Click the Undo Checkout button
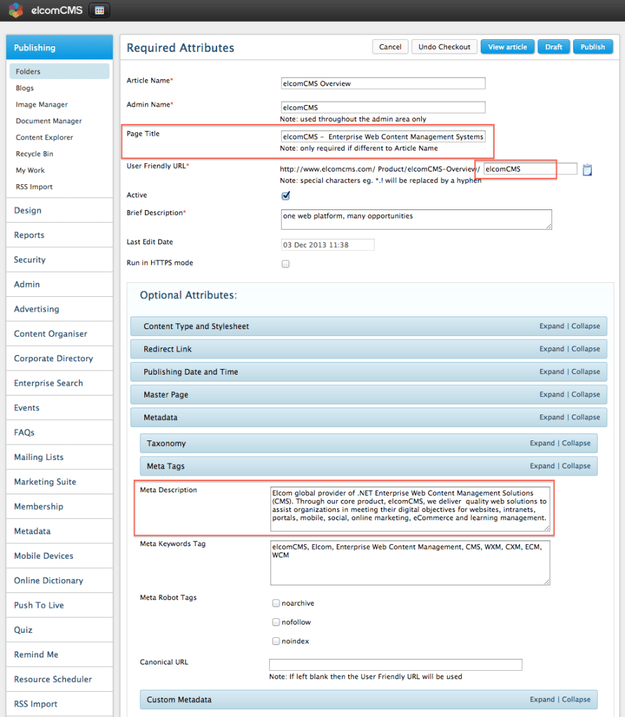Image resolution: width=625 pixels, height=717 pixels. tap(444, 46)
